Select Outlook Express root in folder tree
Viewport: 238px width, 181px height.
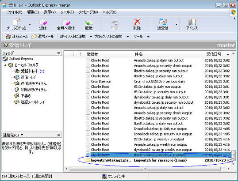pos(18,59)
